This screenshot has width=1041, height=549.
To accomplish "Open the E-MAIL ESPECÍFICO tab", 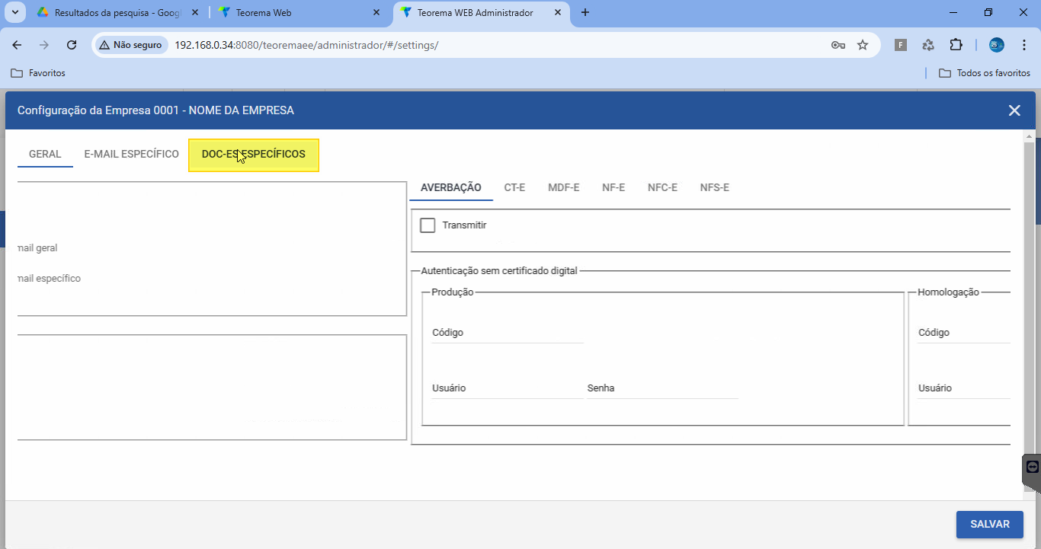I will pyautogui.click(x=131, y=154).
